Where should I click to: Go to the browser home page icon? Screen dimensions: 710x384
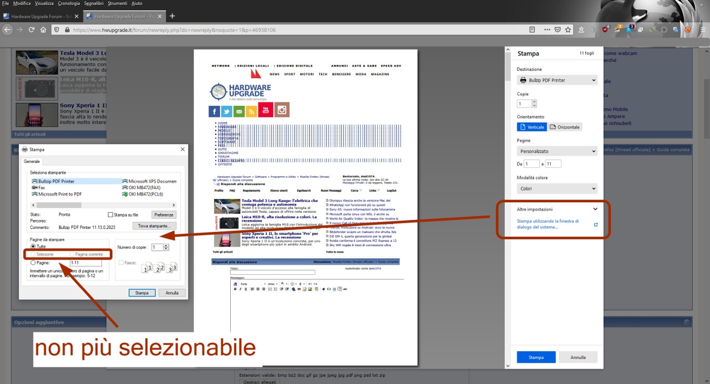click(x=43, y=29)
